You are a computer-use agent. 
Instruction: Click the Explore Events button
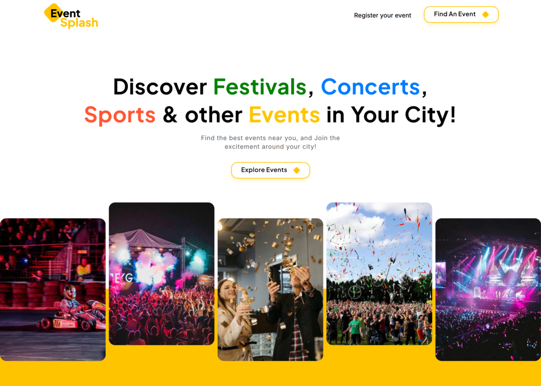(270, 170)
